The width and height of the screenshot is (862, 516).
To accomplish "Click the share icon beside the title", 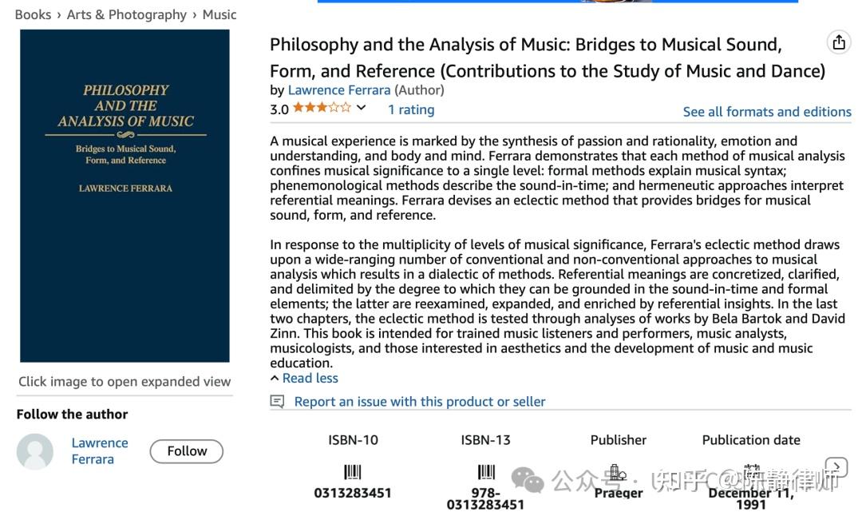I will 838,43.
